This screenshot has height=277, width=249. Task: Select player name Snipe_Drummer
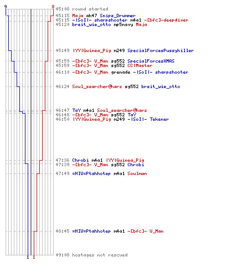[118, 16]
